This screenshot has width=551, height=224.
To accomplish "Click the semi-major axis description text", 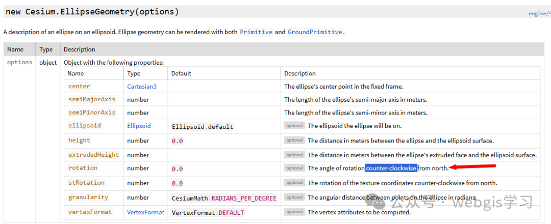I will pyautogui.click(x=356, y=100).
